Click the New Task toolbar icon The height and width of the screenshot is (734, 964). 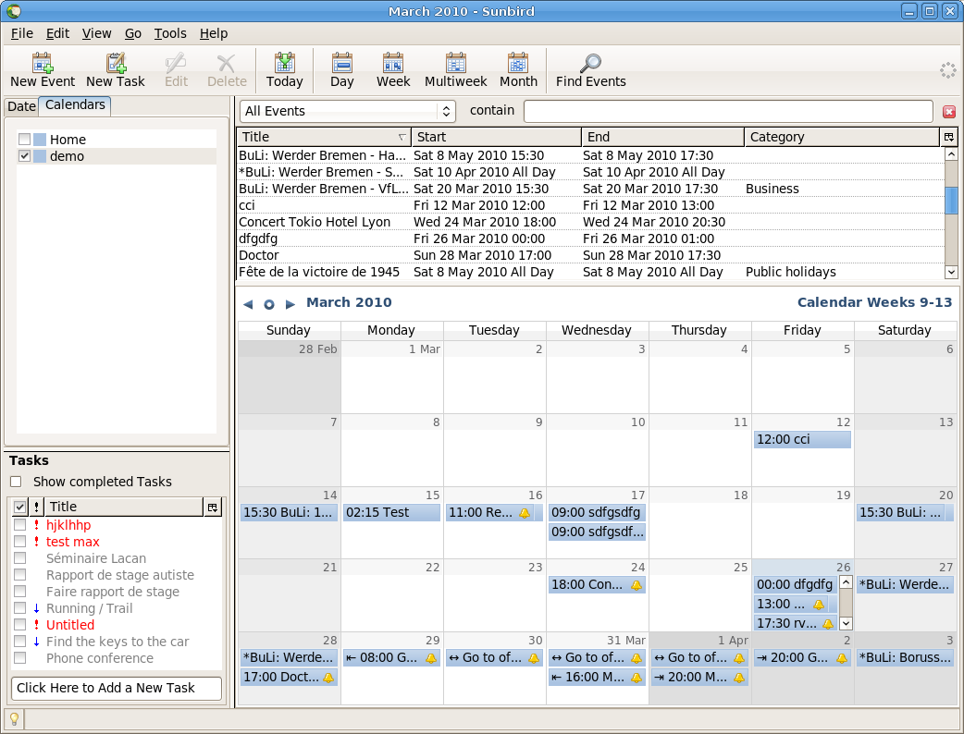pos(116,63)
